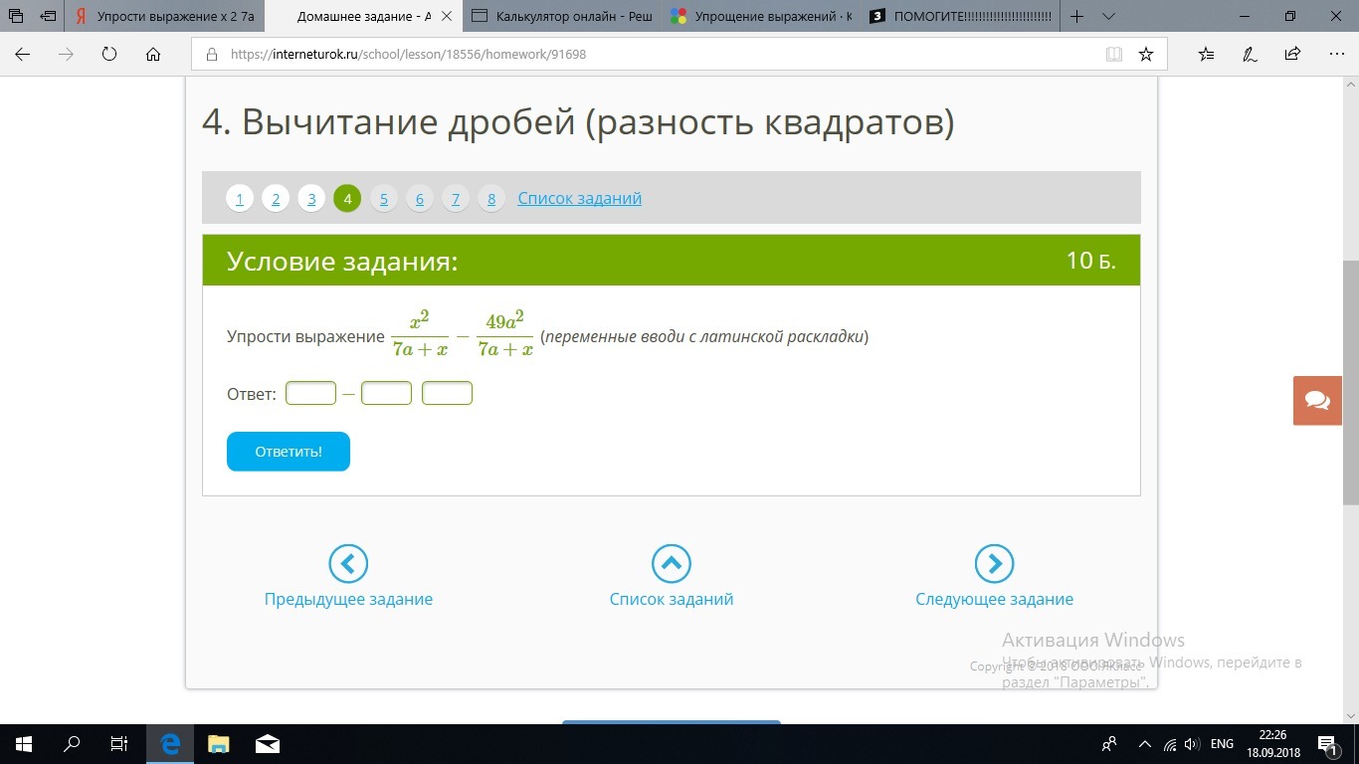The width and height of the screenshot is (1359, 764).
Task: Open File Explorer from the taskbar
Action: [218, 744]
